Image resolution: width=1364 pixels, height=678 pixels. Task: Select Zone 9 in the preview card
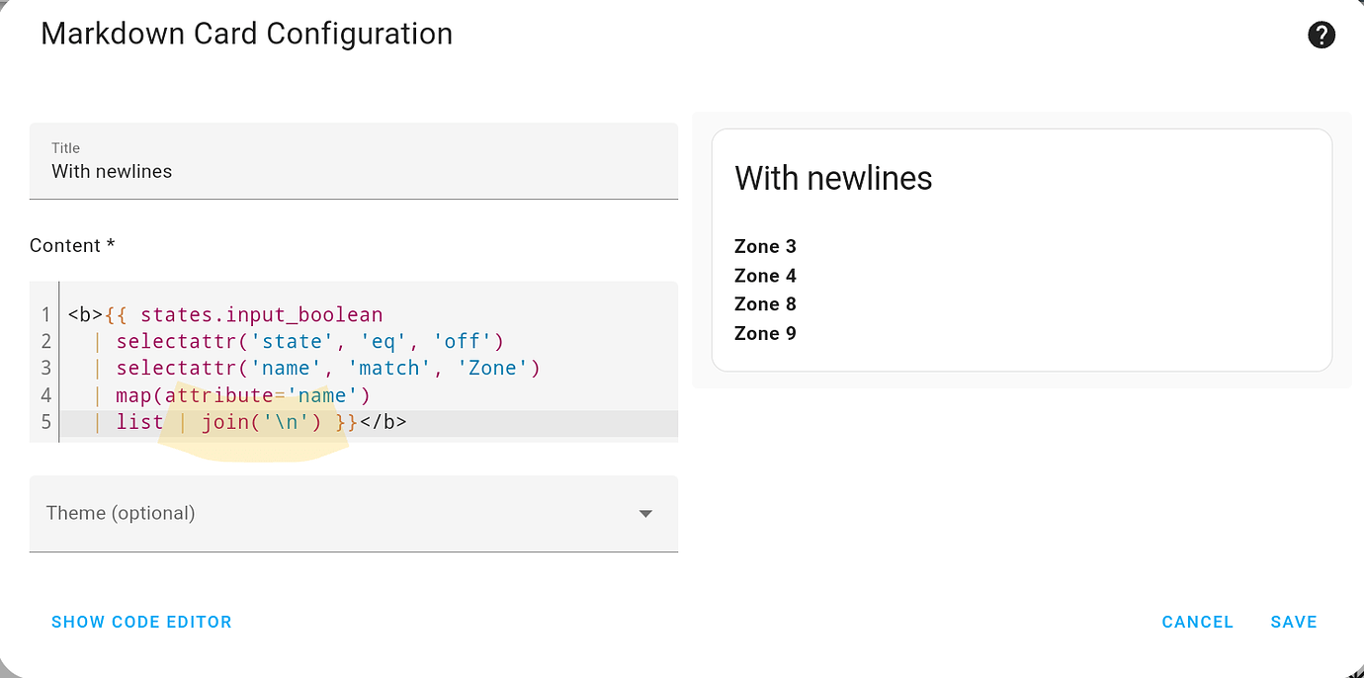coord(765,333)
